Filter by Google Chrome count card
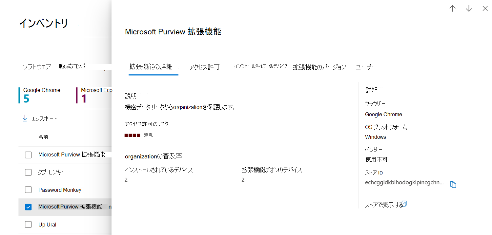This screenshot has width=492, height=235. click(40, 95)
